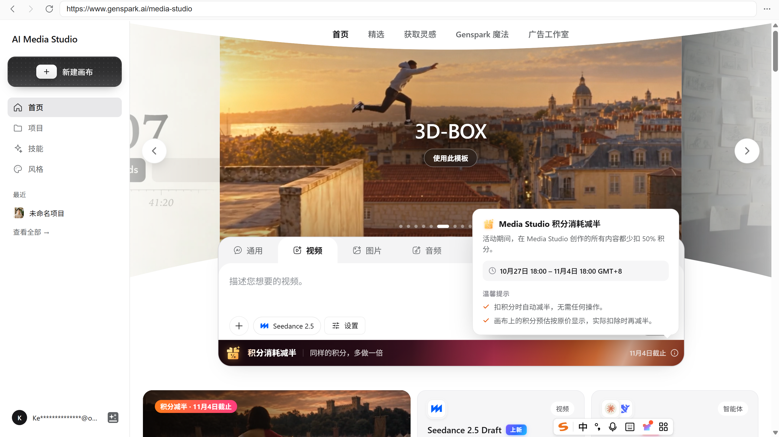
Task: Click the browser back arrow
Action: coord(13,9)
